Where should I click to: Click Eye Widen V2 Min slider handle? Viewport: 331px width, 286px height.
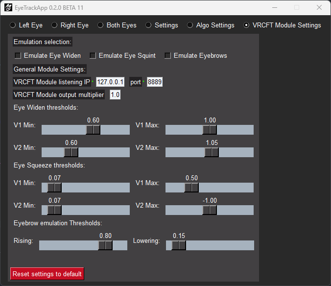(71, 152)
